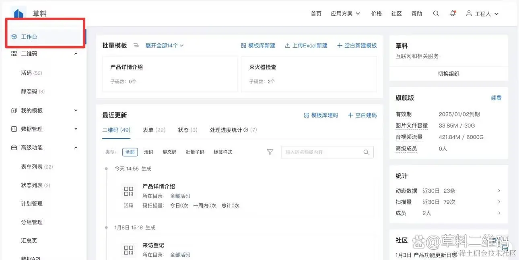Select the 活码 type filter
This screenshot has width=519, height=260.
point(149,152)
